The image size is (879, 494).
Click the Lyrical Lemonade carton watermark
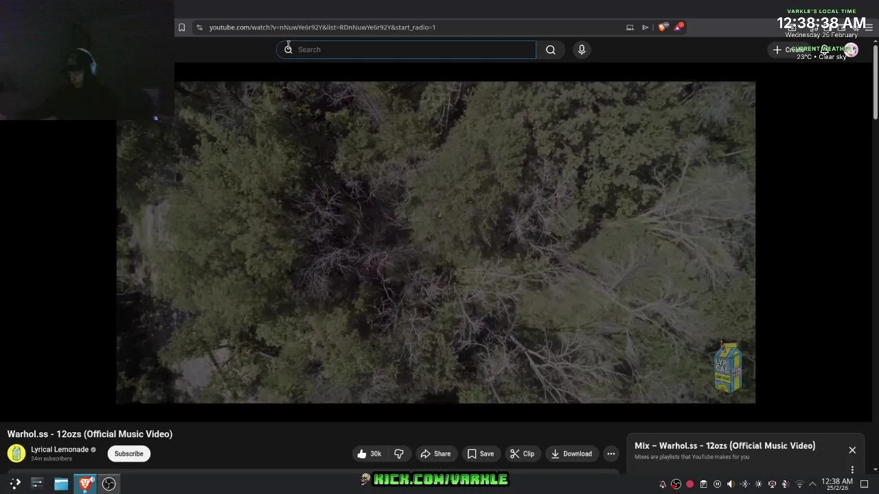(728, 368)
